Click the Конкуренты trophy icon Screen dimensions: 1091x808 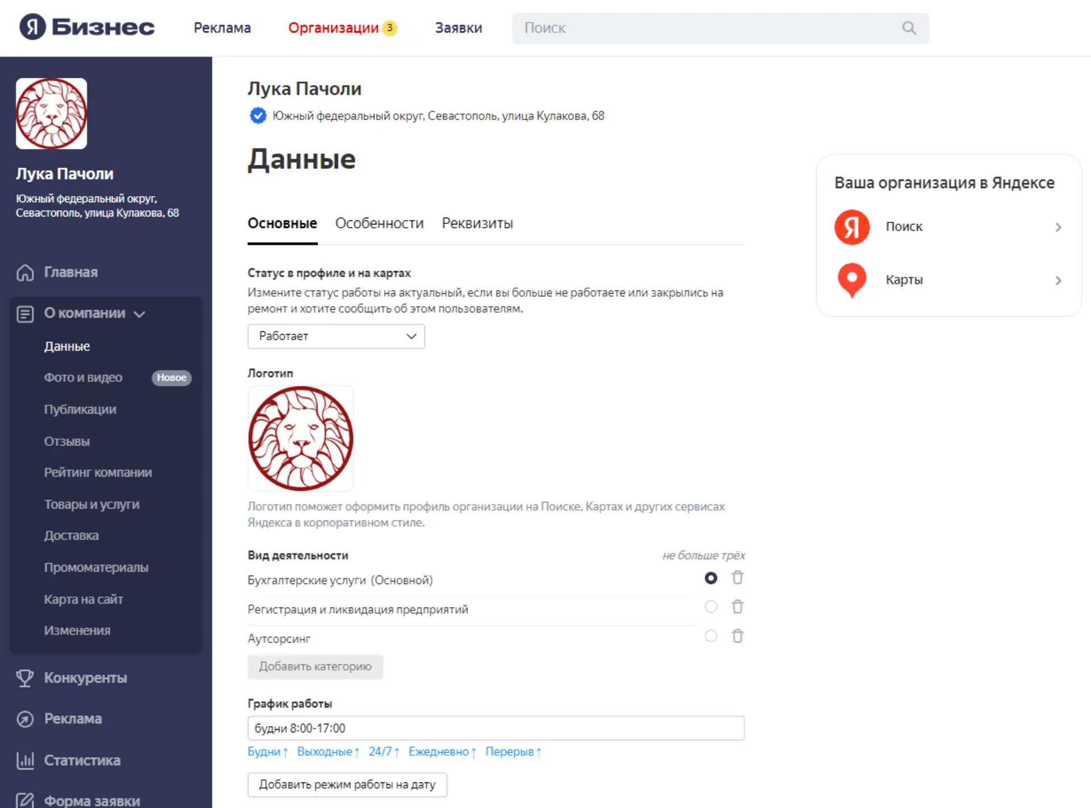(25, 678)
